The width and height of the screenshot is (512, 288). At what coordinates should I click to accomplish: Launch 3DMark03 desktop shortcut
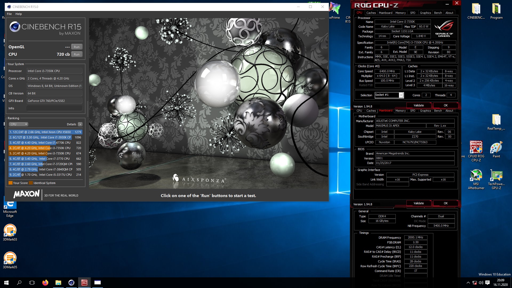[10, 233]
